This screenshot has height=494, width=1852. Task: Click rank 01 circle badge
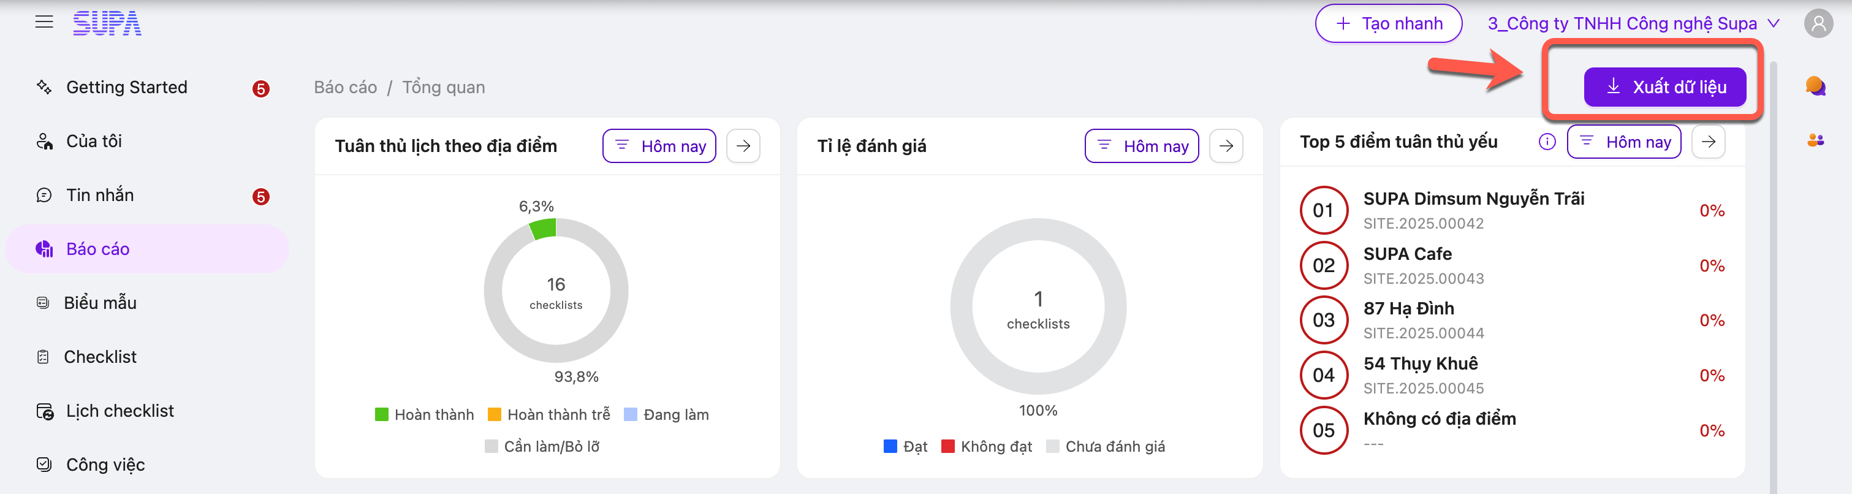[1324, 210]
